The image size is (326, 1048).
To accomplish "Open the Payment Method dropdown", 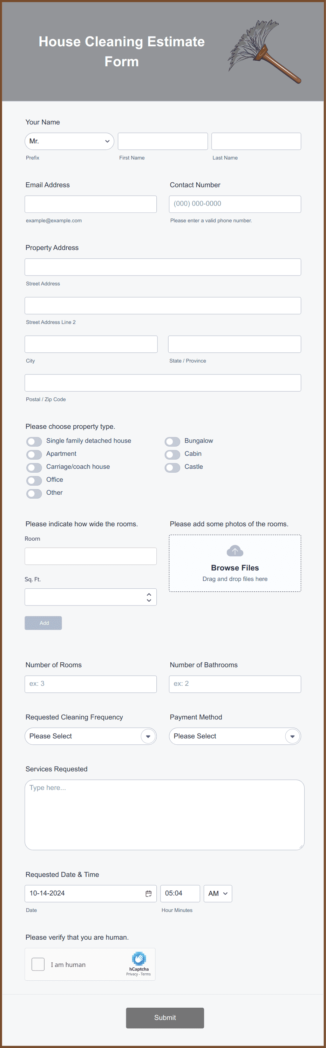I will click(235, 736).
